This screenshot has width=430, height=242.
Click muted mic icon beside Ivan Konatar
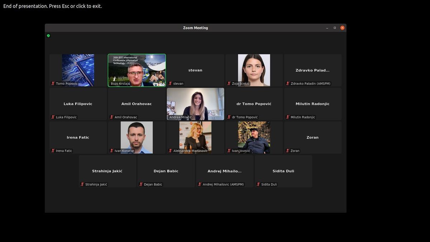(112, 151)
